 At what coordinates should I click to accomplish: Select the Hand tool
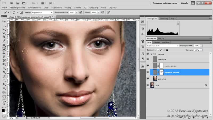click(4, 100)
